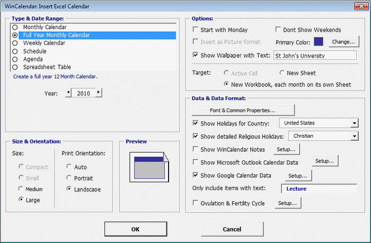Open the Christian religion dropdown
Image resolution: width=371 pixels, height=243 pixels.
point(323,136)
